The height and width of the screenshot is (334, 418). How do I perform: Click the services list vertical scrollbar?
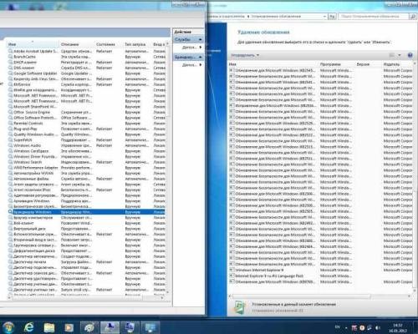click(167, 167)
